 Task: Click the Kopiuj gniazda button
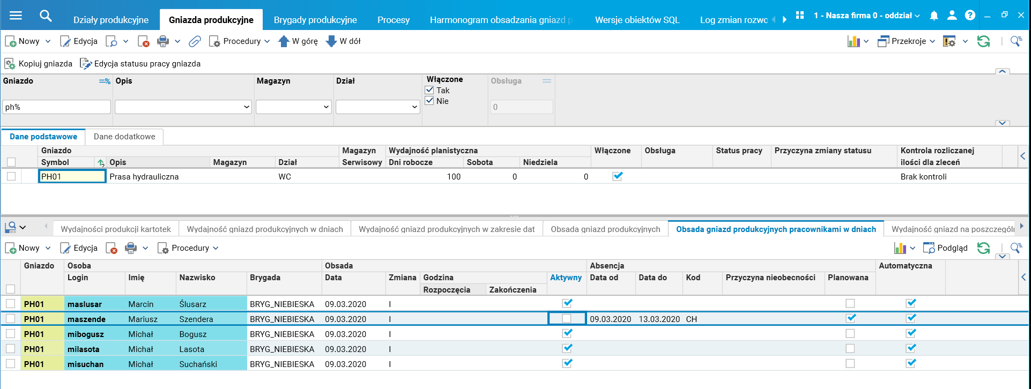[x=39, y=64]
